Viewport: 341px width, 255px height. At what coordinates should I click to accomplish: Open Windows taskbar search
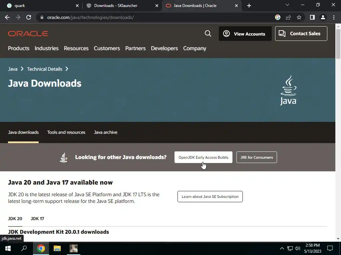click(24, 248)
